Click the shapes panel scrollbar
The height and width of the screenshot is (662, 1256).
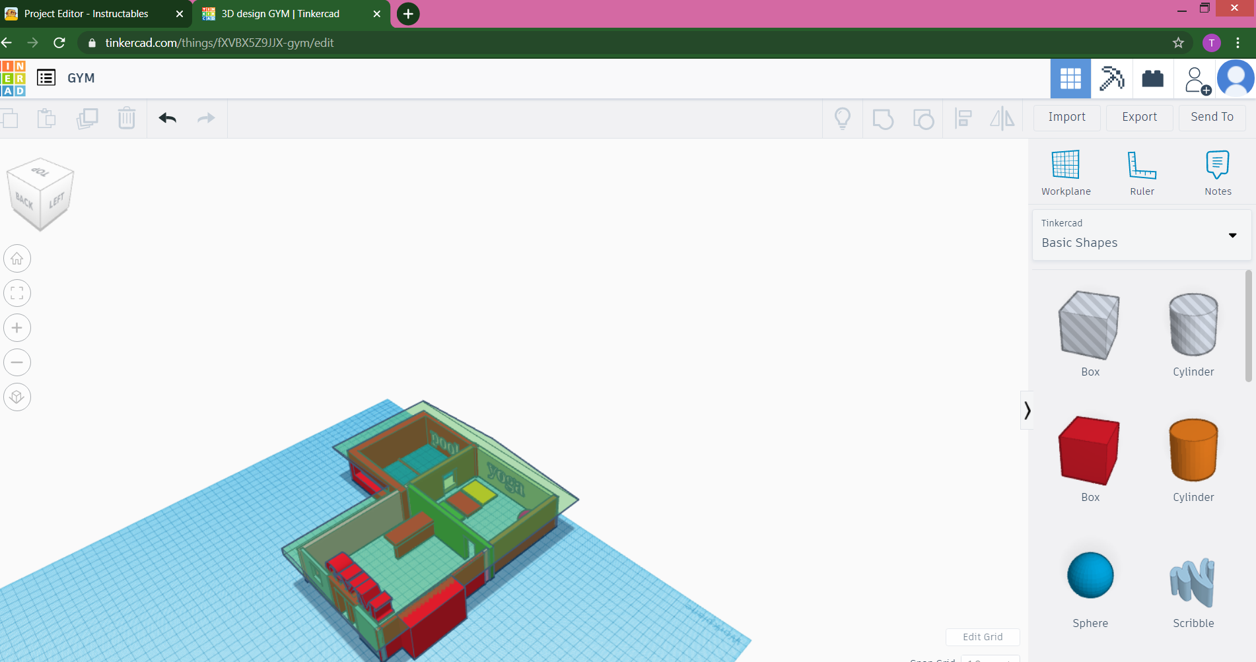pyautogui.click(x=1248, y=326)
